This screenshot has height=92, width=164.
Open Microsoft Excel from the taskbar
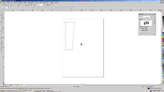pyautogui.click(x=12, y=91)
